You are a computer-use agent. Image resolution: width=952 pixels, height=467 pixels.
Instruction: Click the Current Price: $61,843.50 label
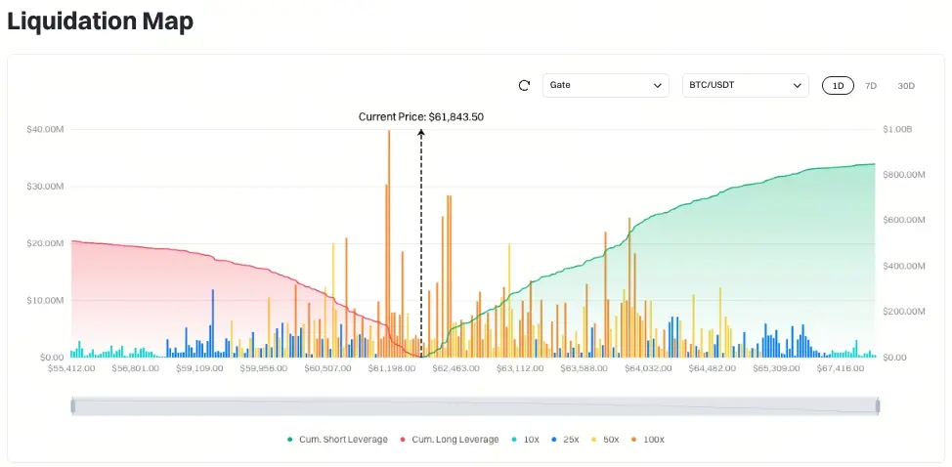(x=420, y=117)
